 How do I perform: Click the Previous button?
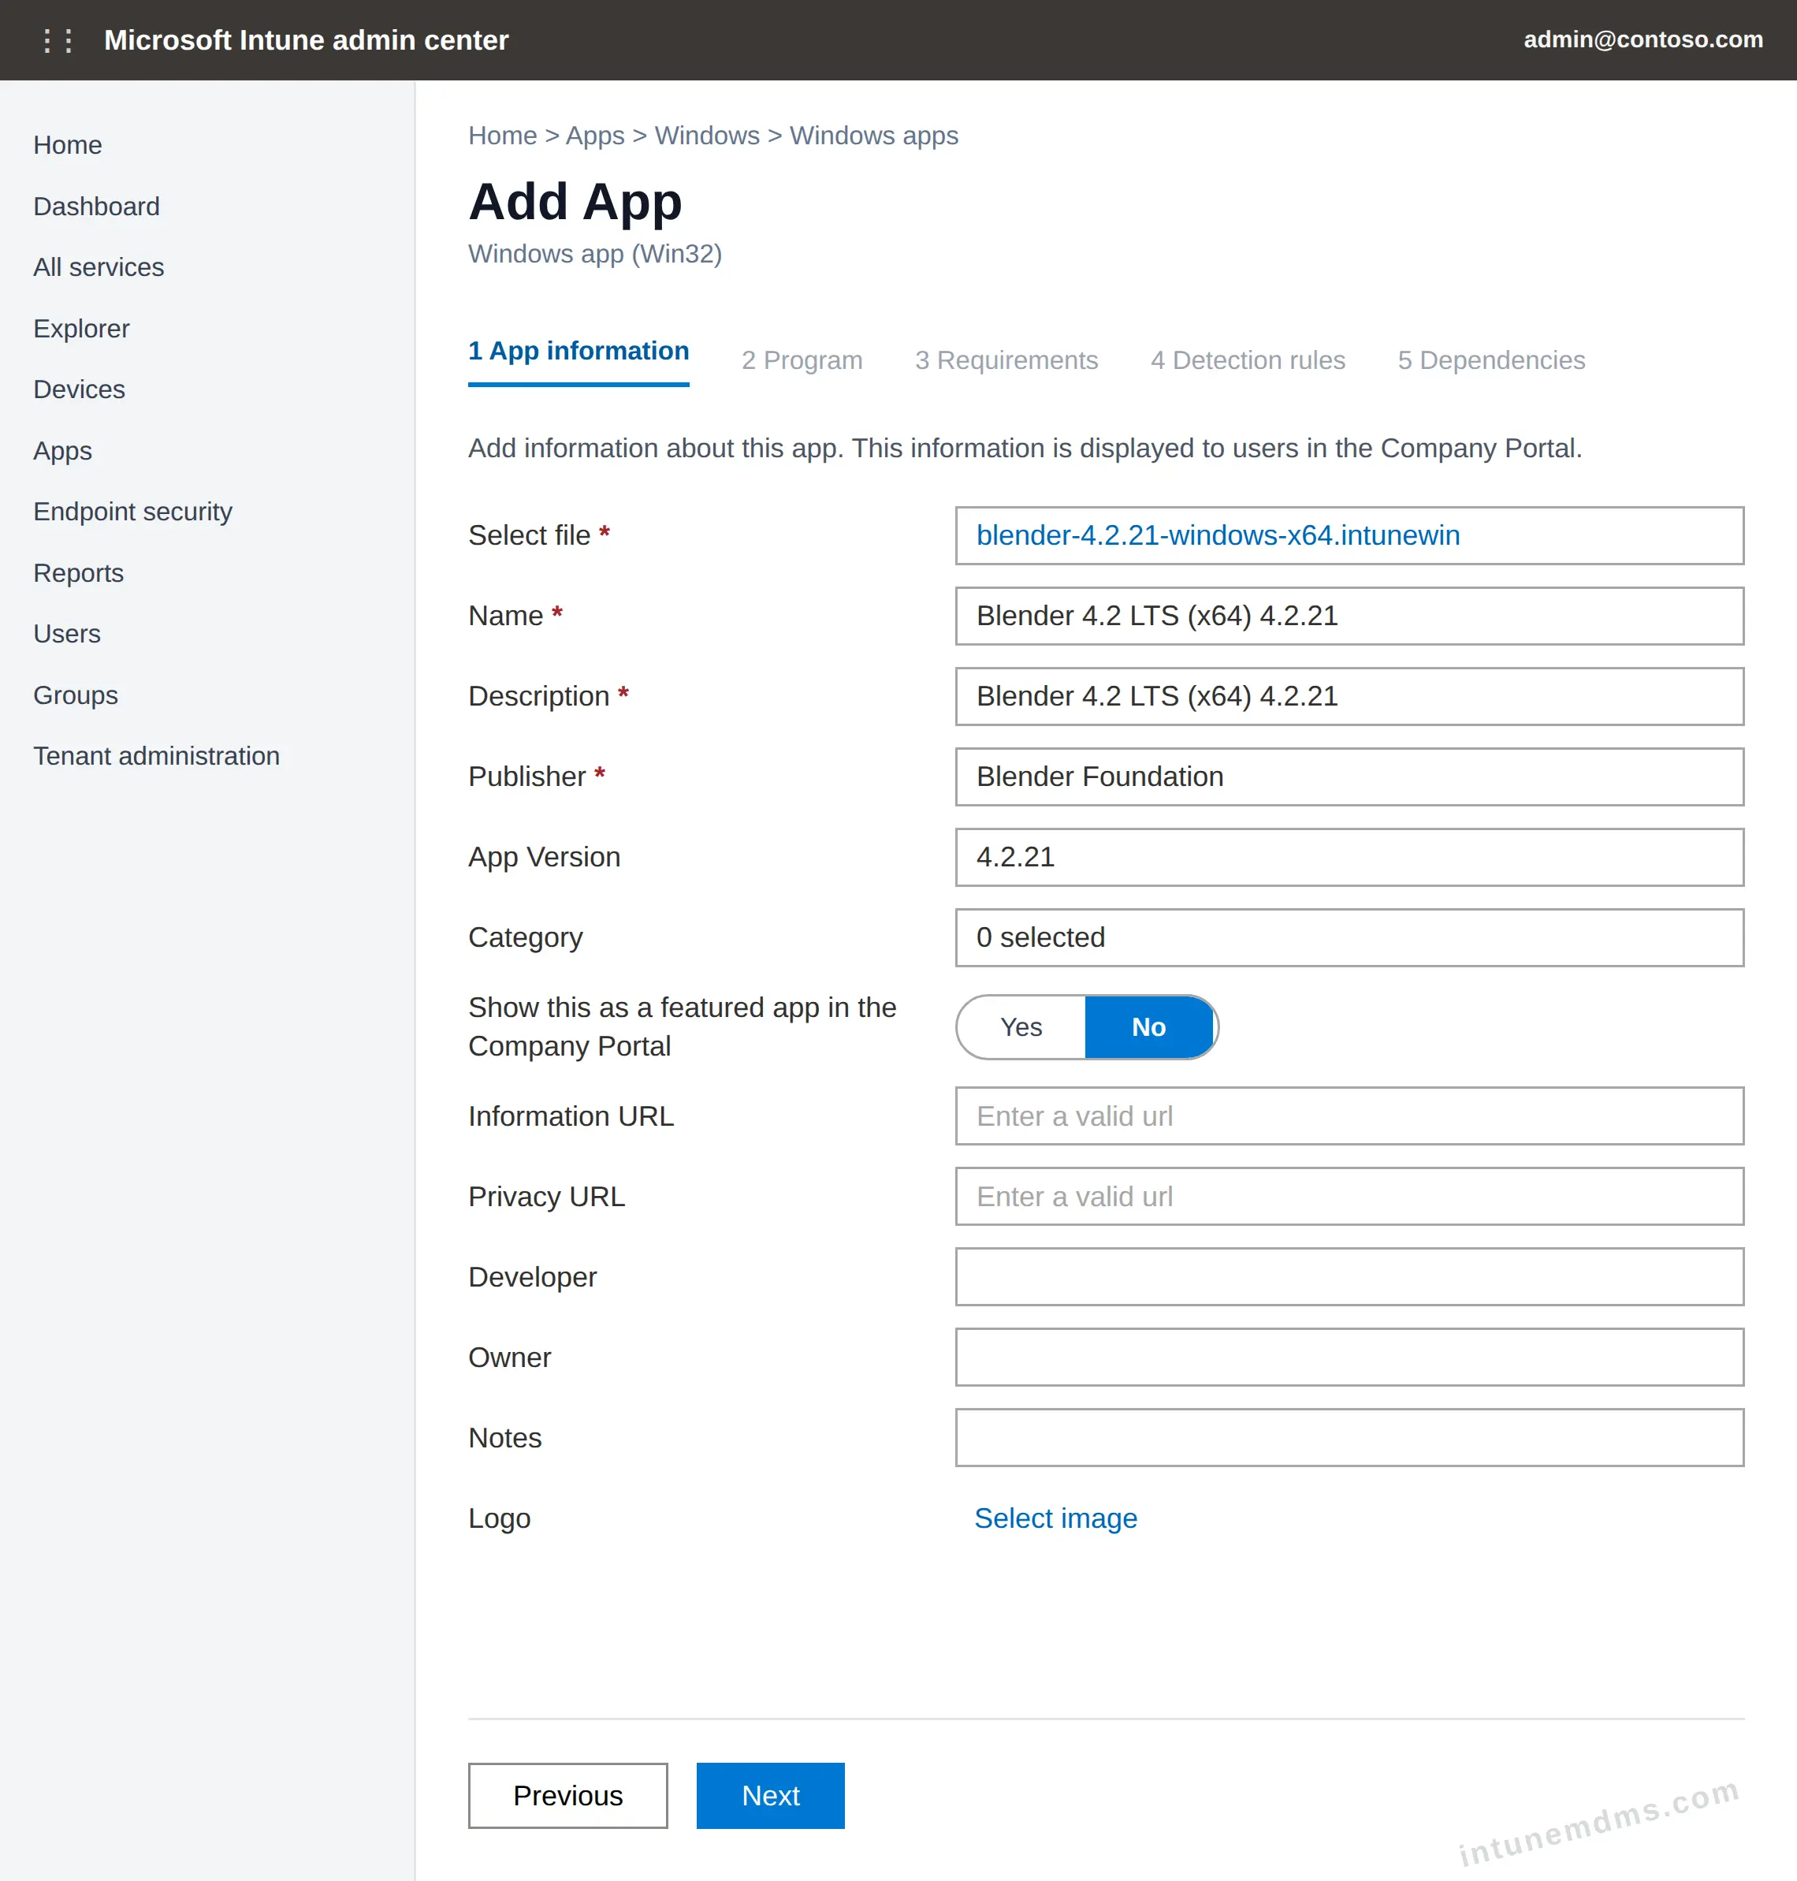[567, 1795]
